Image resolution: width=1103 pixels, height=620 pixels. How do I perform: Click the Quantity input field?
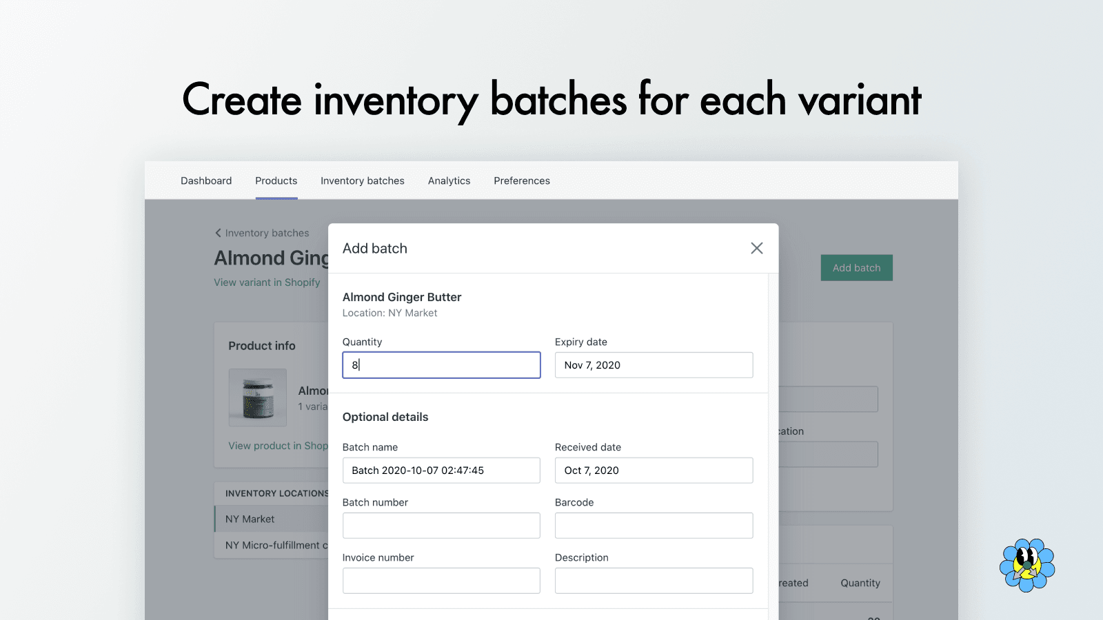point(441,365)
